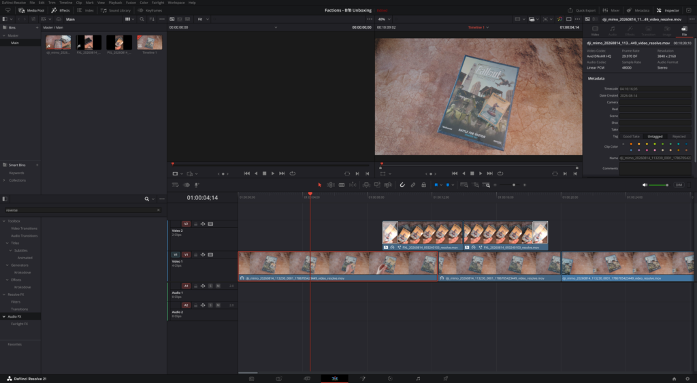
Task: Open the Effects panel button
Action: (61, 10)
